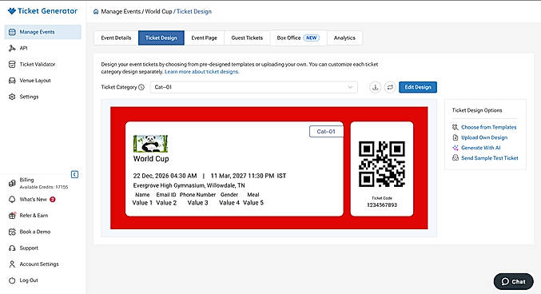Click the What's New notification badge
Viewport: 541px width, 294px height.
53,200
